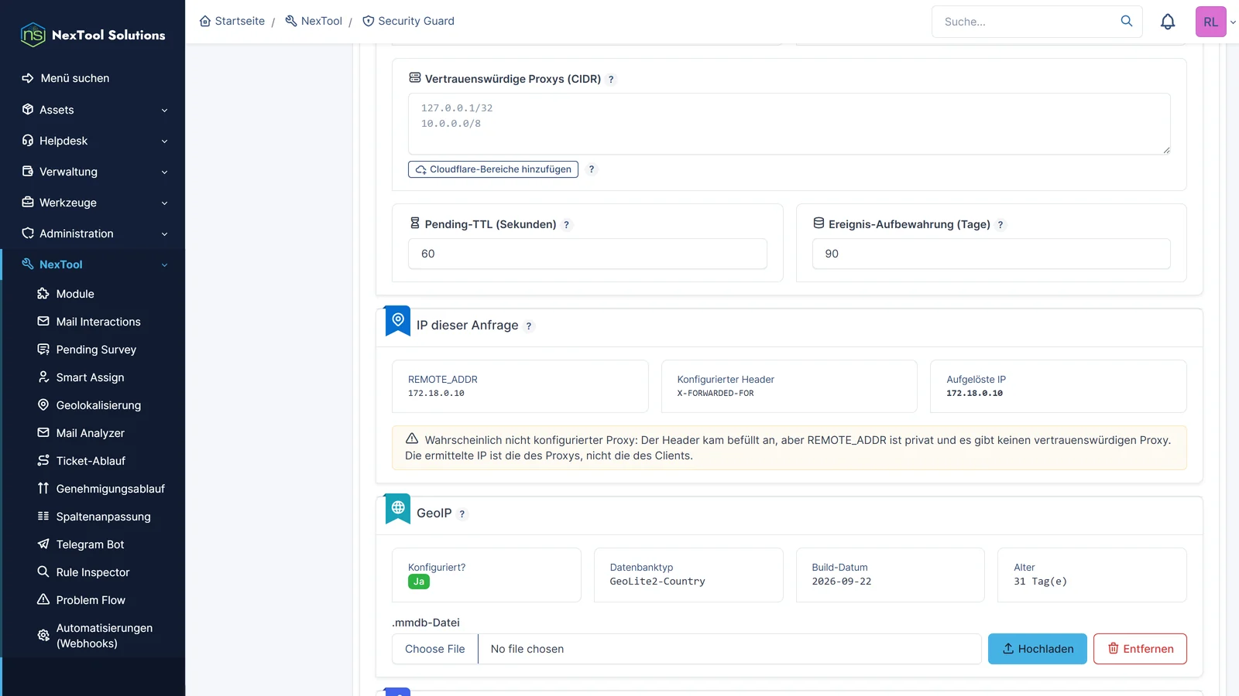Click the NexTool Solutions logo icon

(x=33, y=35)
